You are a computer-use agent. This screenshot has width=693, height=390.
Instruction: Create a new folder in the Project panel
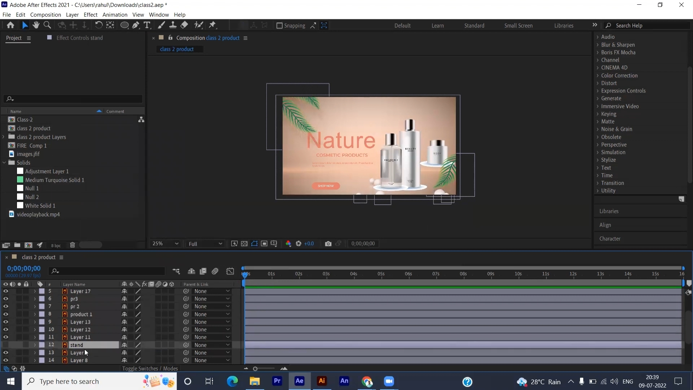point(17,245)
